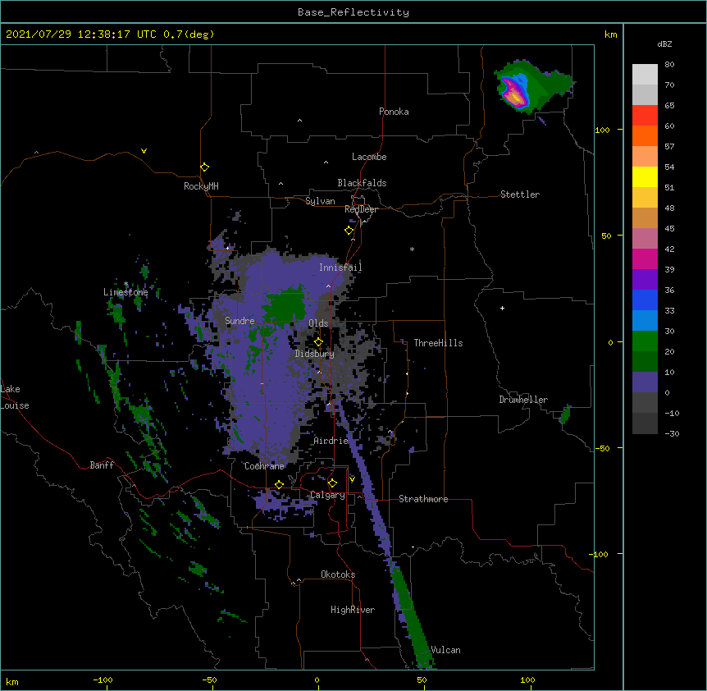Click the Airdrie city label
The width and height of the screenshot is (707, 691).
[x=331, y=441]
